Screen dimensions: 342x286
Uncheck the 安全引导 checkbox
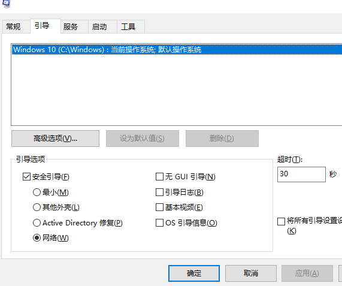[x=26, y=176]
